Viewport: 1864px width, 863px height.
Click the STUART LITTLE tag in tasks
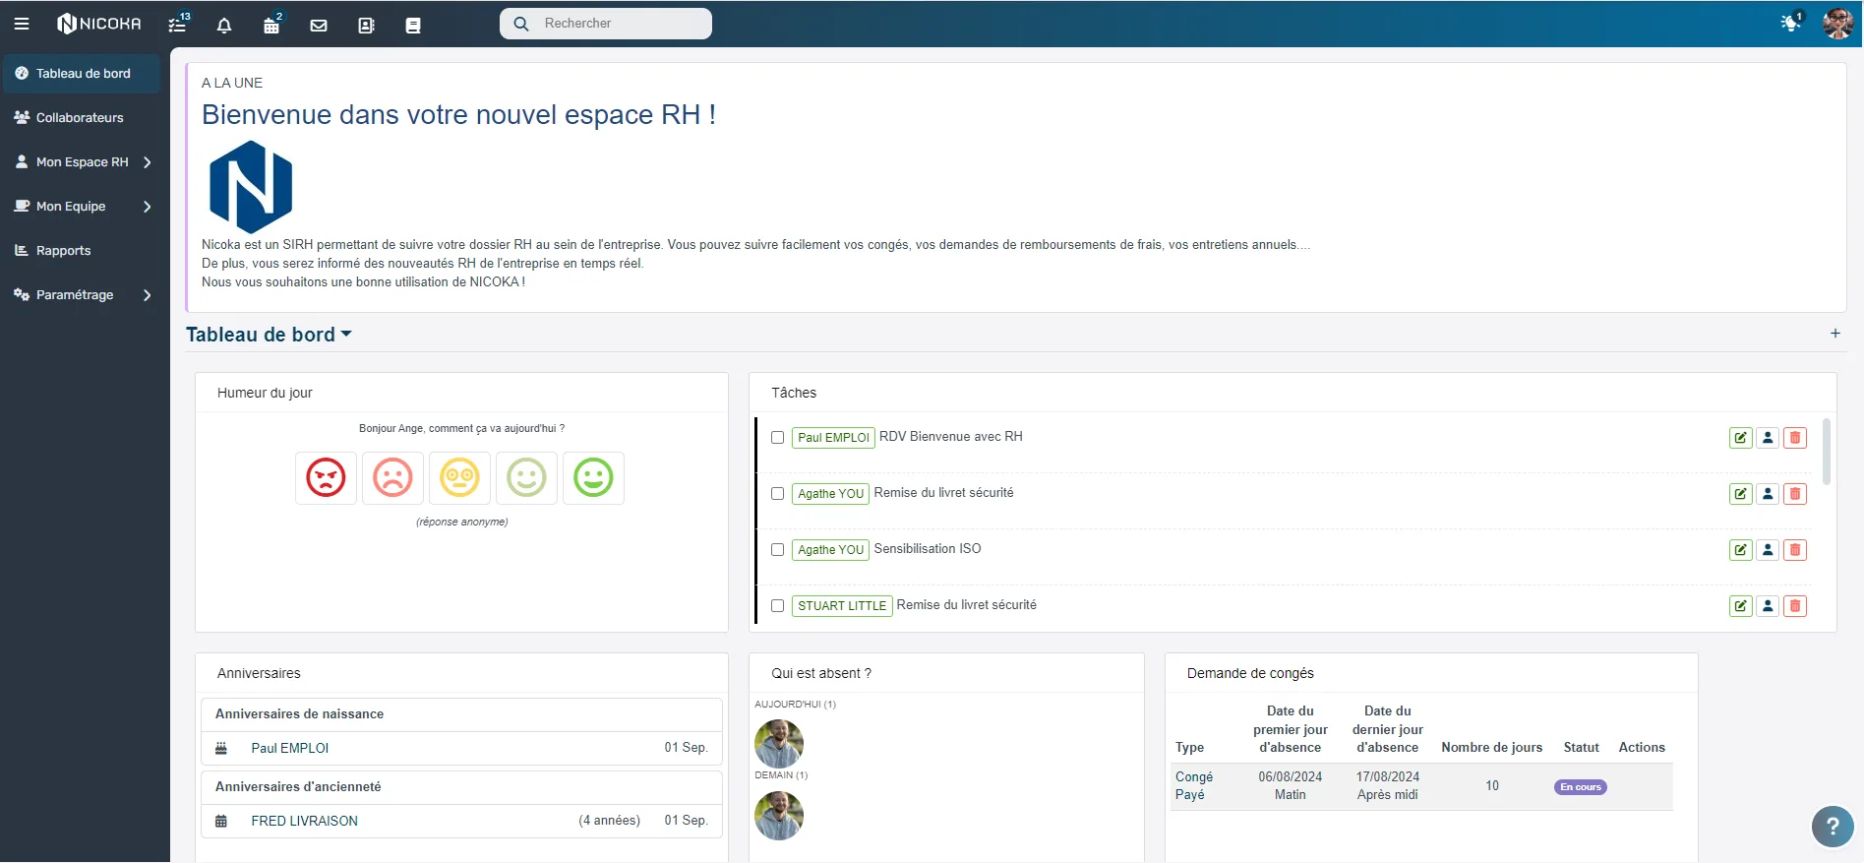[842, 606]
